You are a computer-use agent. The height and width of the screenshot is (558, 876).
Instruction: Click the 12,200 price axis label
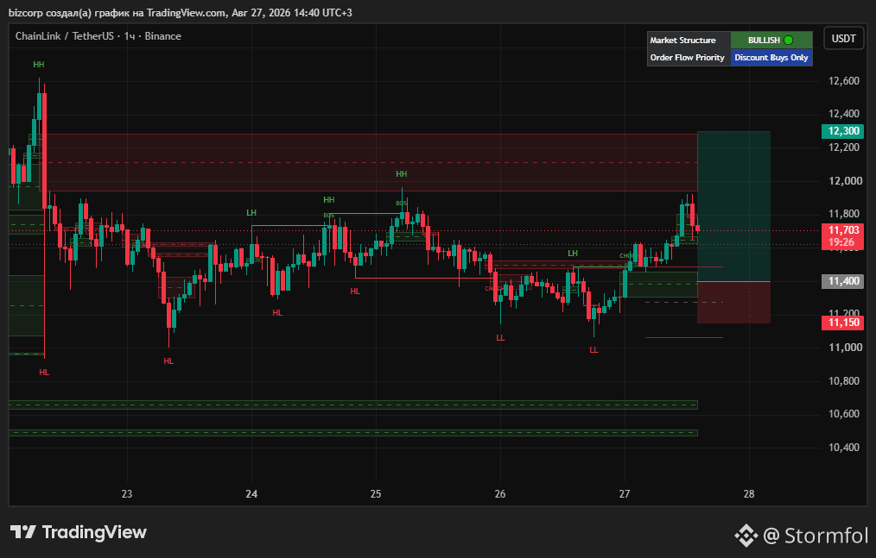click(843, 147)
